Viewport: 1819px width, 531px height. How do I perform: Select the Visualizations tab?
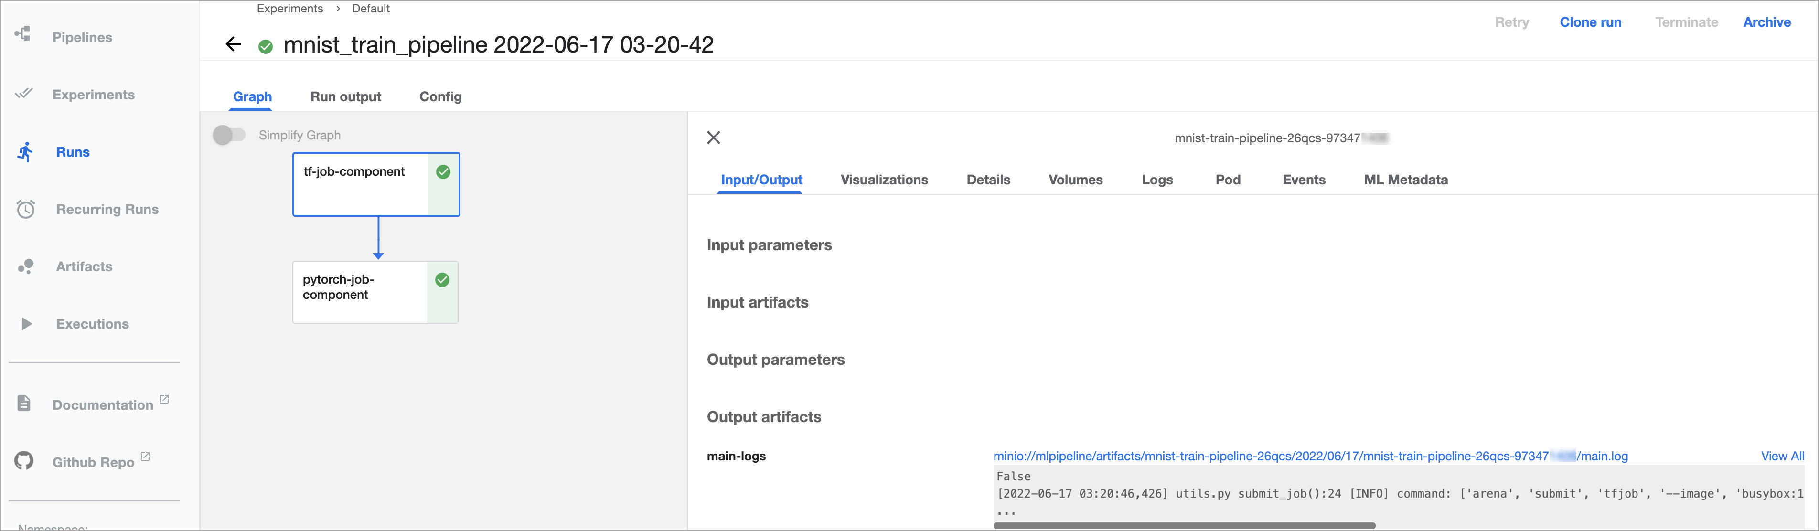coord(885,180)
